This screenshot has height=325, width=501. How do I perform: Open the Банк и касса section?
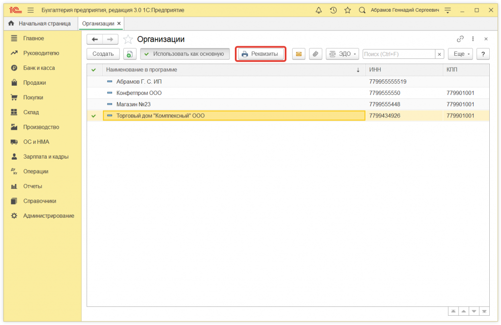click(x=39, y=68)
